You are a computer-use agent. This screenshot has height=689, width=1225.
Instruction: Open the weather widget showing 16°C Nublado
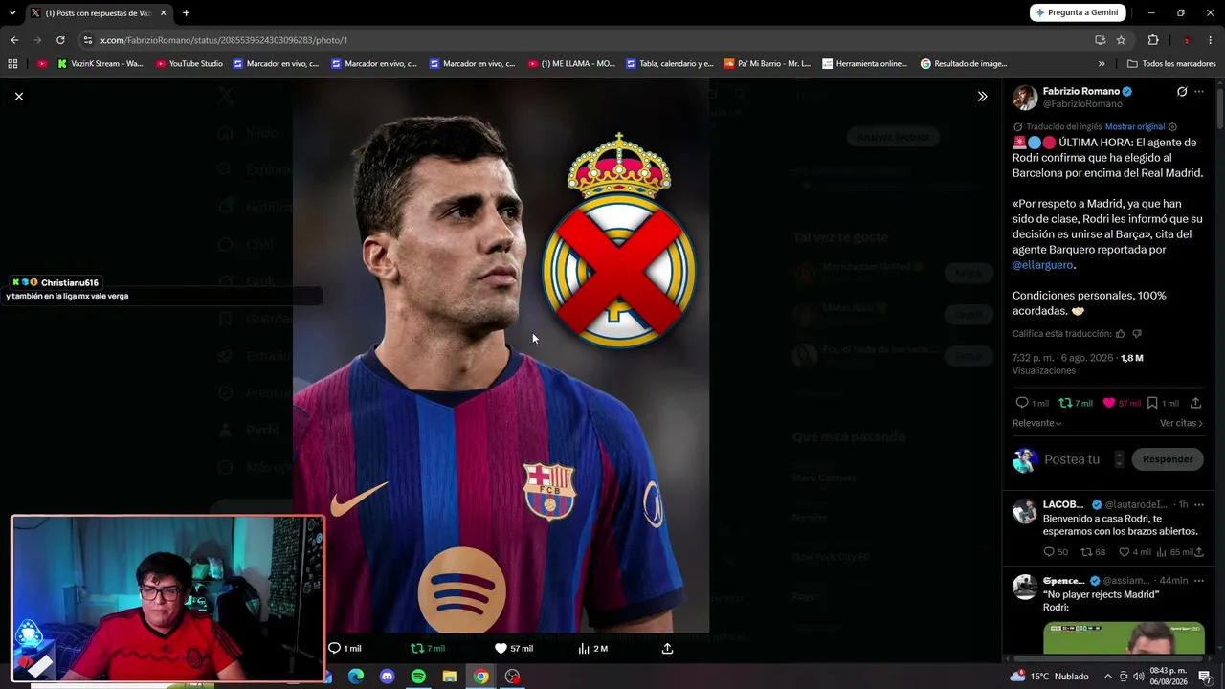tap(1049, 677)
